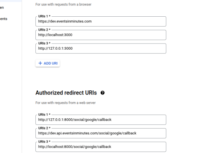Select the localhost:8000 google callback redirect field
Screen dimensions: 204x153
click(x=101, y=147)
